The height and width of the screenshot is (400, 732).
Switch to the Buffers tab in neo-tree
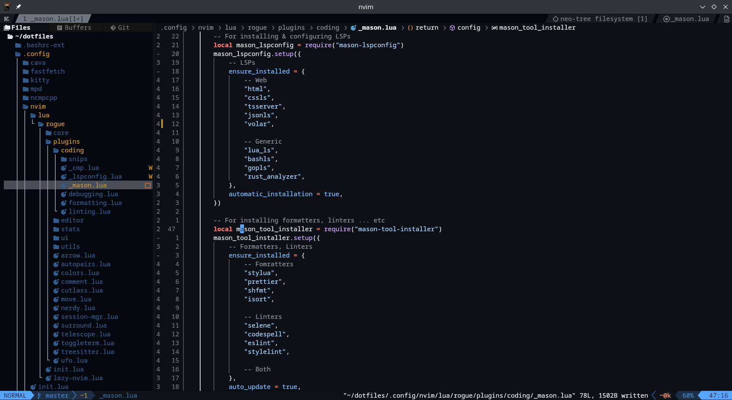[x=74, y=27]
